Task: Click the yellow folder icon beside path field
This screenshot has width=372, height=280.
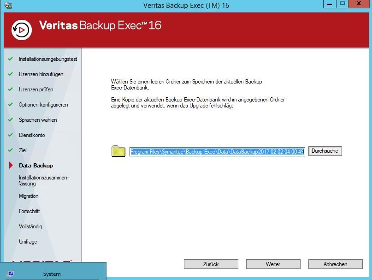Action: tap(118, 151)
